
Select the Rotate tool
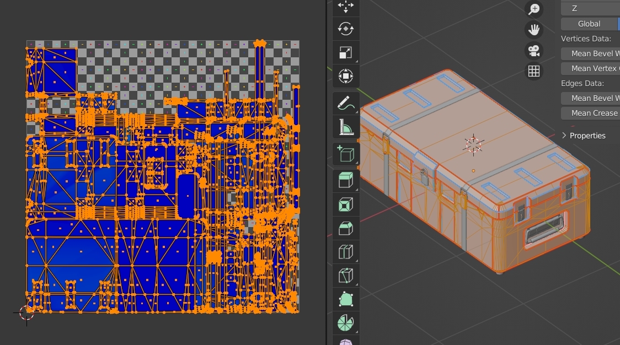pos(346,29)
